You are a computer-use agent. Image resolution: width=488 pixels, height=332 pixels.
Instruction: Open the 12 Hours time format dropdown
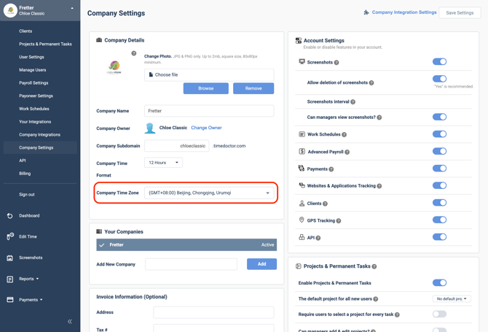pyautogui.click(x=163, y=163)
